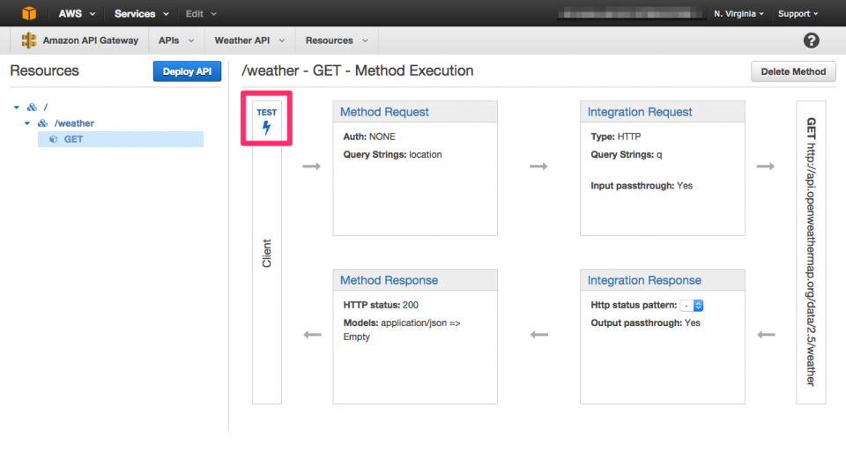Open the Weather API dropdown

click(x=249, y=41)
